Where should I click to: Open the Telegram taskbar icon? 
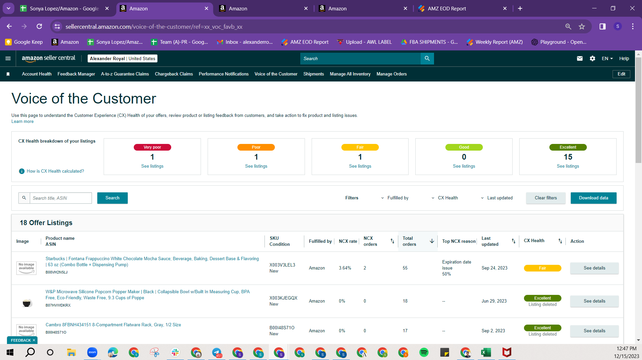(217, 352)
